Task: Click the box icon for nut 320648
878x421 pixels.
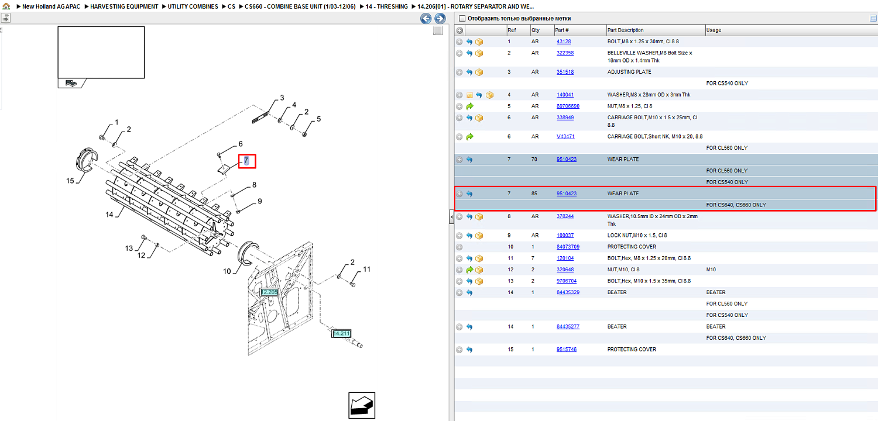Action: [479, 270]
